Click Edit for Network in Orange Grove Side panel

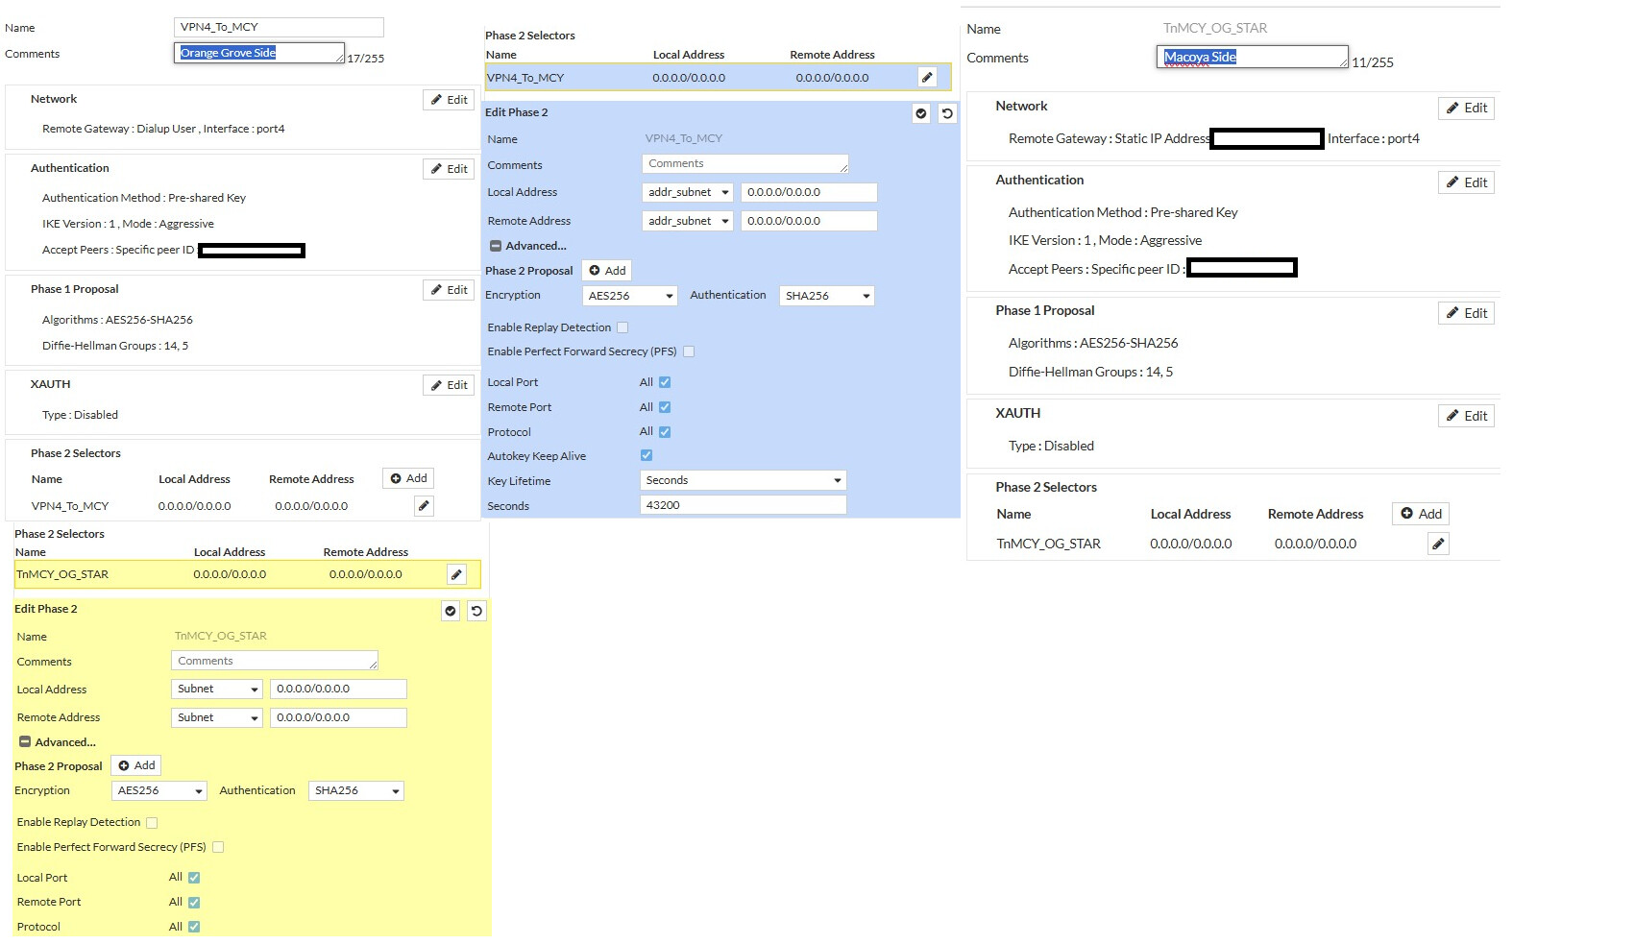[x=449, y=100]
